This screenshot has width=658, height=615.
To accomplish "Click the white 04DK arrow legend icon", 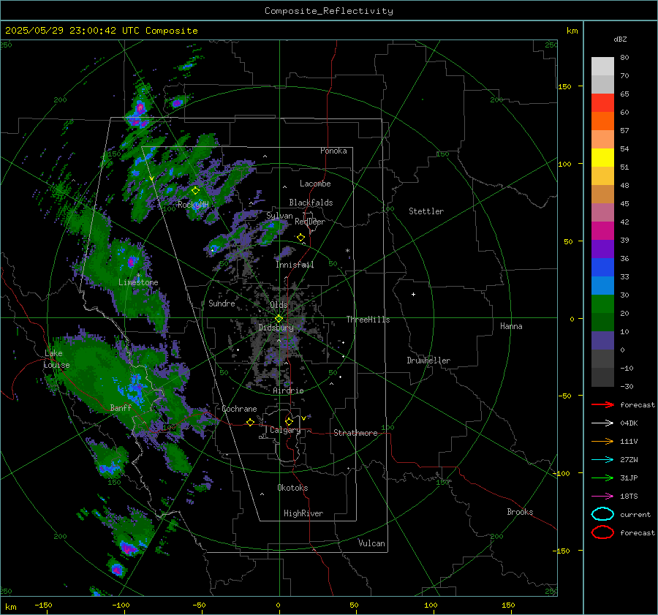I will [602, 423].
